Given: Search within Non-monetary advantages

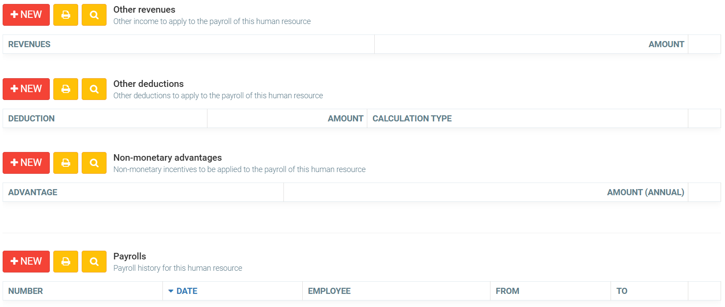Looking at the screenshot, I should click(x=94, y=163).
